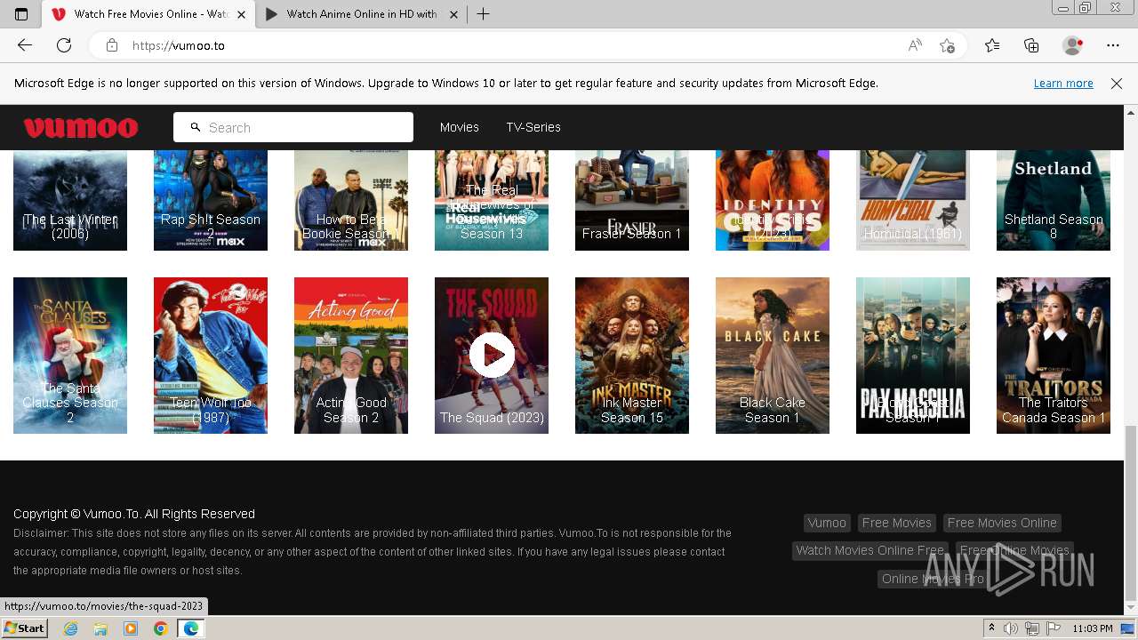Click the scrollbar down arrow
Screen dimensions: 1138x640
point(1131,608)
